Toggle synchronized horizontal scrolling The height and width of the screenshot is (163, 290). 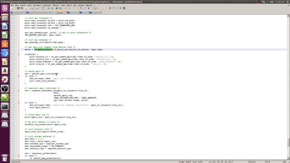tap(77, 8)
